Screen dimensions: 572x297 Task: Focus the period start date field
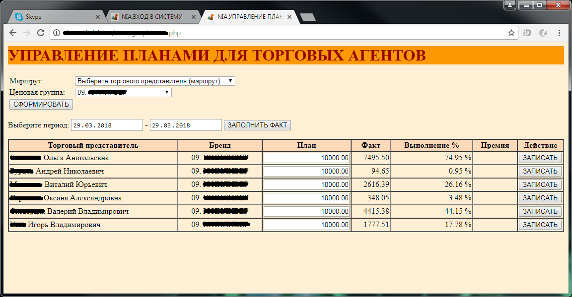coord(107,125)
